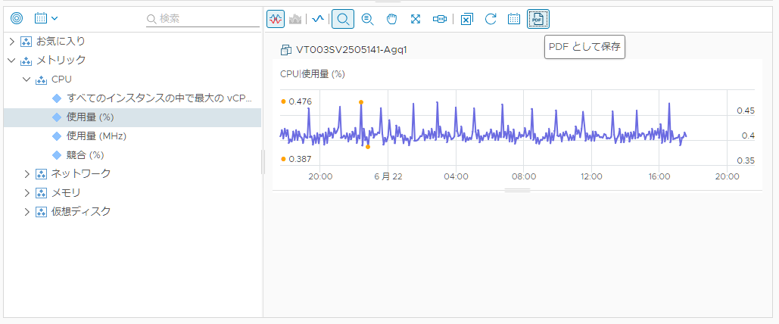Click the orange maximum point on chart line
This screenshot has width=779, height=324.
[x=361, y=102]
